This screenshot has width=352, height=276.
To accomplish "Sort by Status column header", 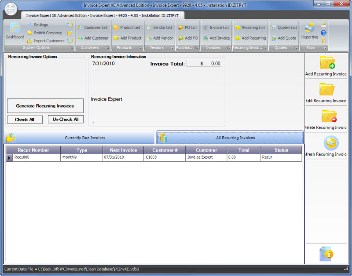I will (x=281, y=150).
